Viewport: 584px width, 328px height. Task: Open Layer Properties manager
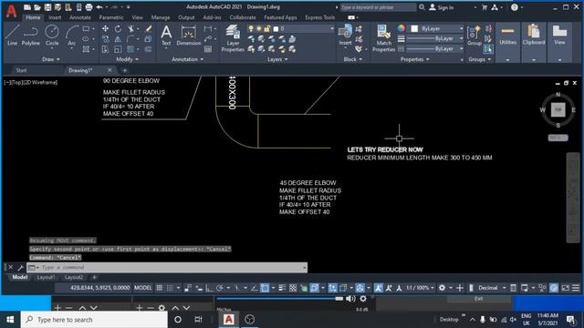click(x=233, y=38)
